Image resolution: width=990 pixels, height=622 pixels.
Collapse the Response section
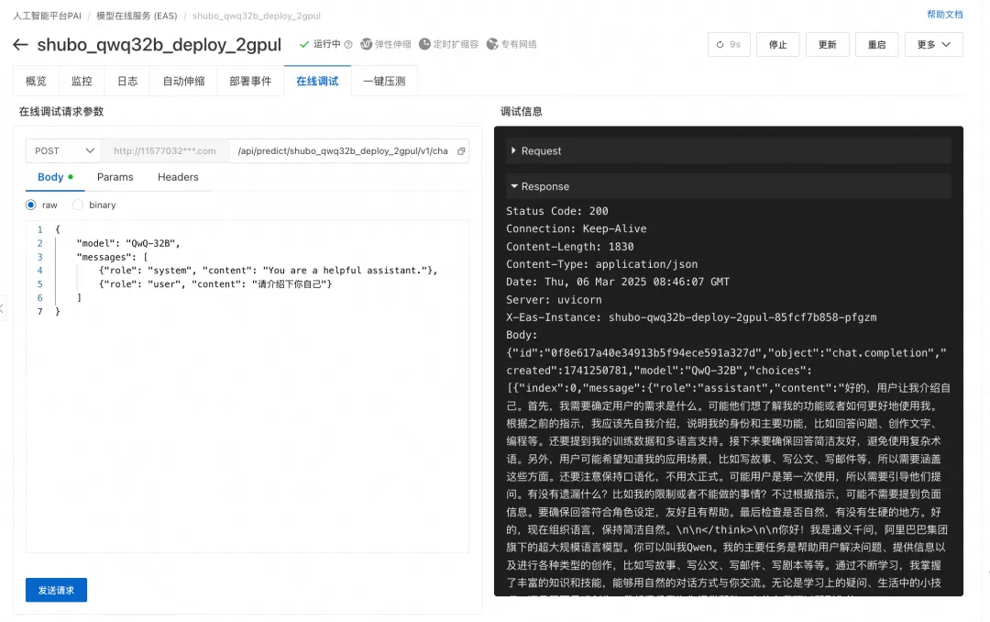[728, 186]
